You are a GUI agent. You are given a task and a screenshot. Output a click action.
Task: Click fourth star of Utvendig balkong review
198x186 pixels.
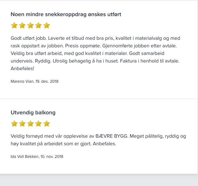coord(39,123)
